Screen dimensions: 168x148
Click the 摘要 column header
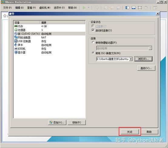click(63, 22)
